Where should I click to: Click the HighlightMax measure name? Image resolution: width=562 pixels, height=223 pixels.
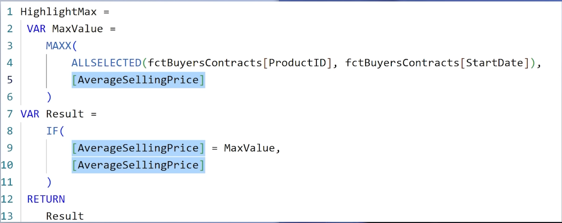coord(58,12)
